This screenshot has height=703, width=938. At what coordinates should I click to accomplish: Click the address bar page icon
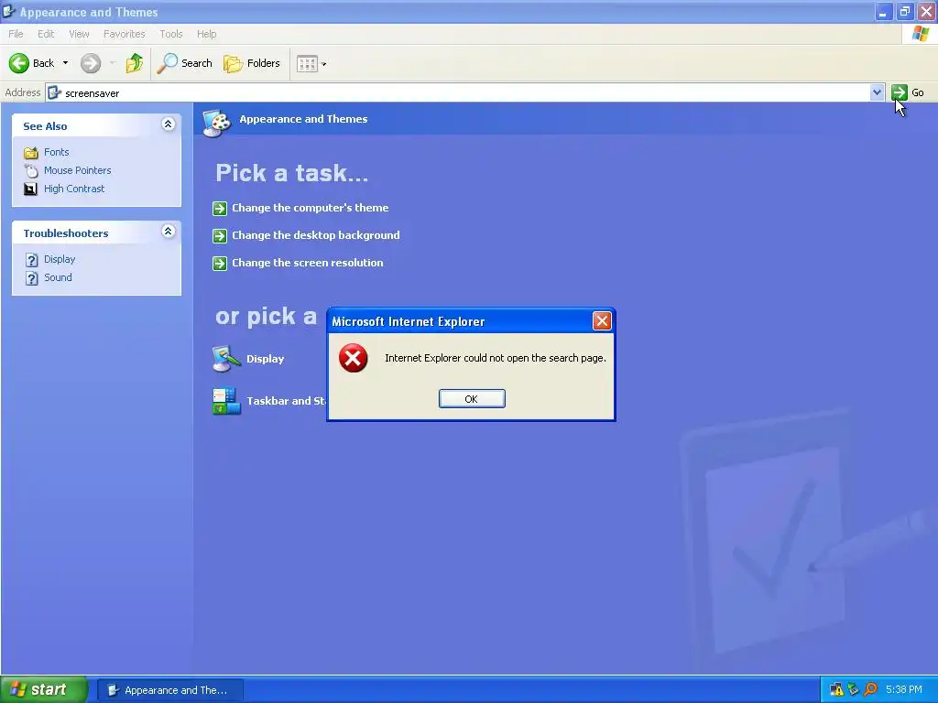coord(54,92)
